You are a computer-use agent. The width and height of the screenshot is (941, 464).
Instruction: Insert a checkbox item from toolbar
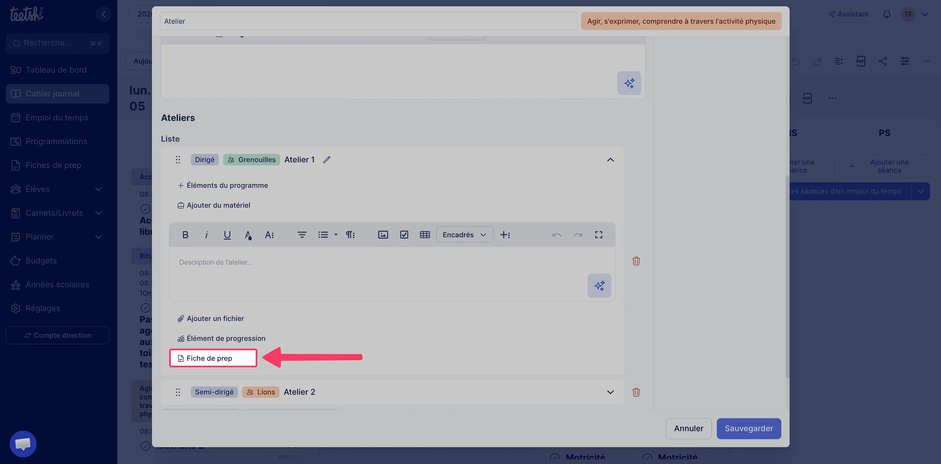point(404,235)
